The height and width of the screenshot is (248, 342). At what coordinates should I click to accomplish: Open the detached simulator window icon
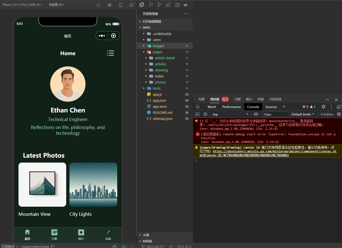[x=132, y=5]
